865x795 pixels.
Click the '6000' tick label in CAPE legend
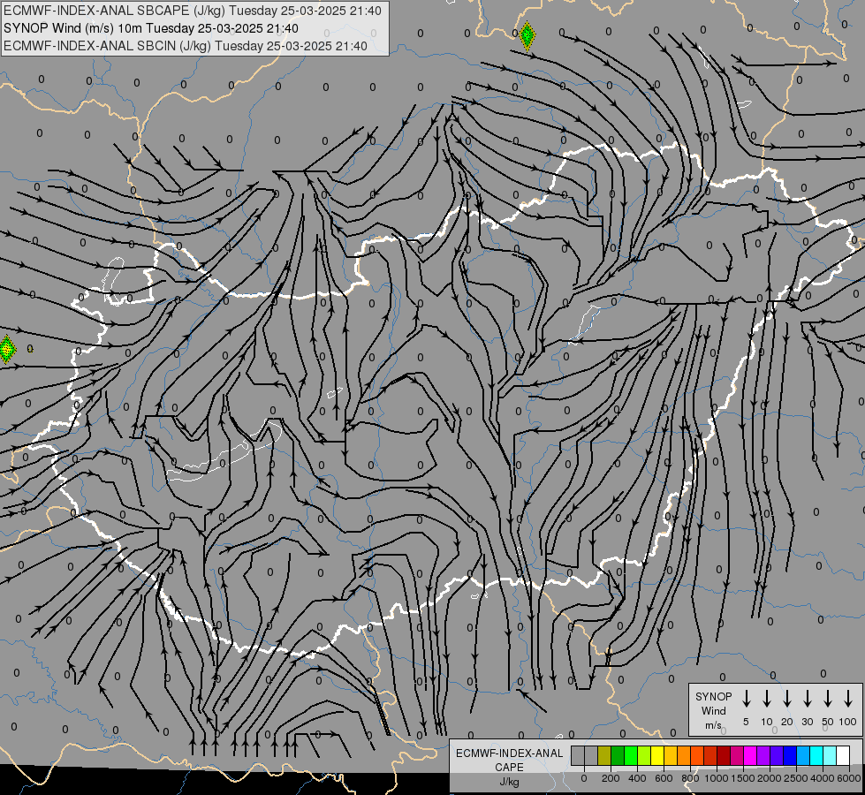point(849,778)
